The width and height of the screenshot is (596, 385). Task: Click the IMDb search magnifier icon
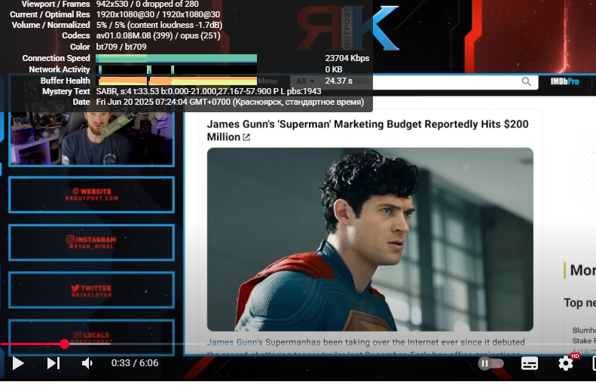click(x=527, y=81)
